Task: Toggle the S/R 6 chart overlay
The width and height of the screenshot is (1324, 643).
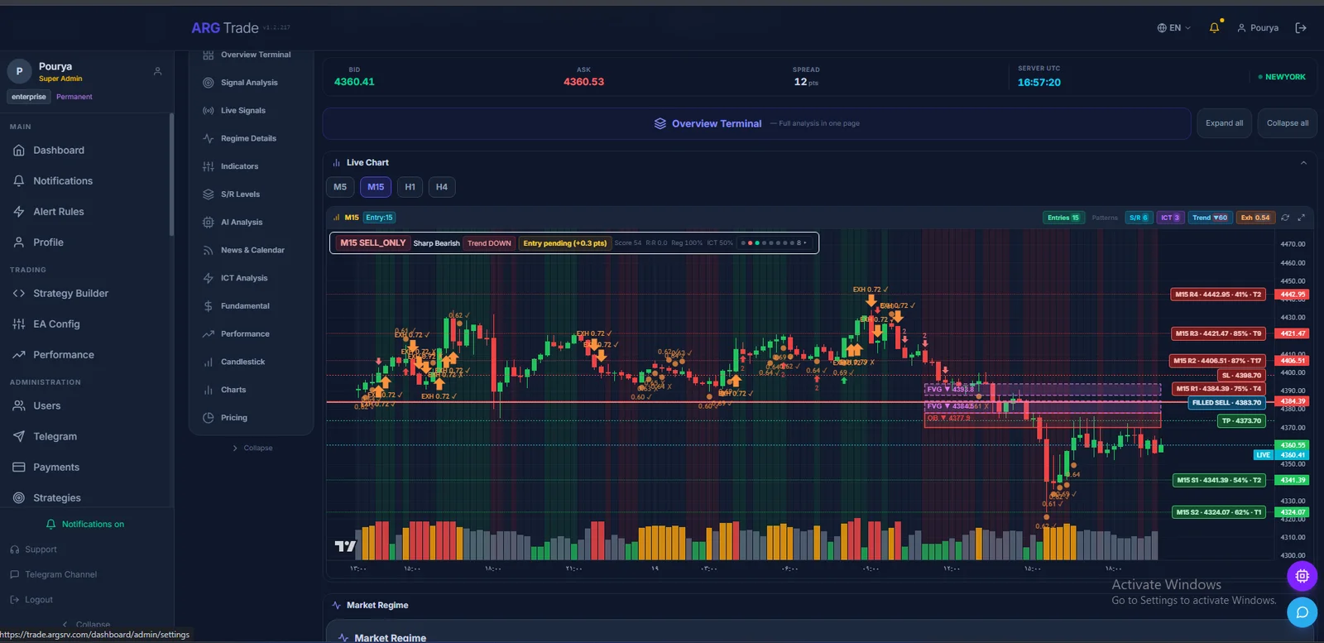Action: [x=1139, y=218]
